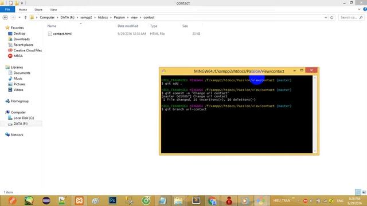Image resolution: width=367 pixels, height=206 pixels.
Task: Open MEGA in the navigation pane
Action: point(18,56)
